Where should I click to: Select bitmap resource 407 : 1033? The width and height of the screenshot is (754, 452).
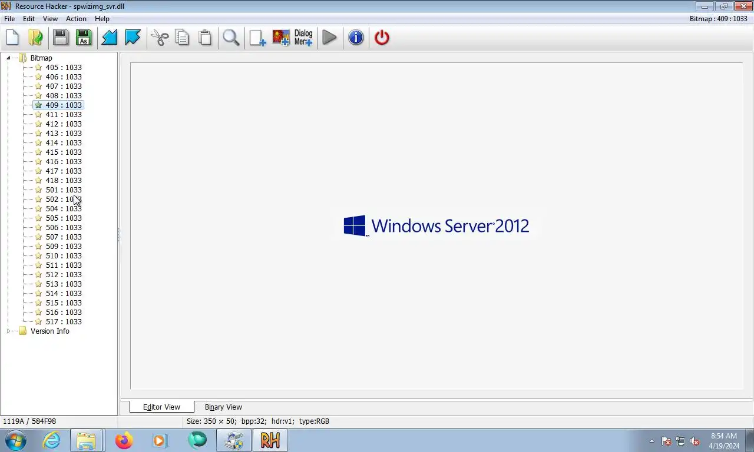[x=64, y=86]
